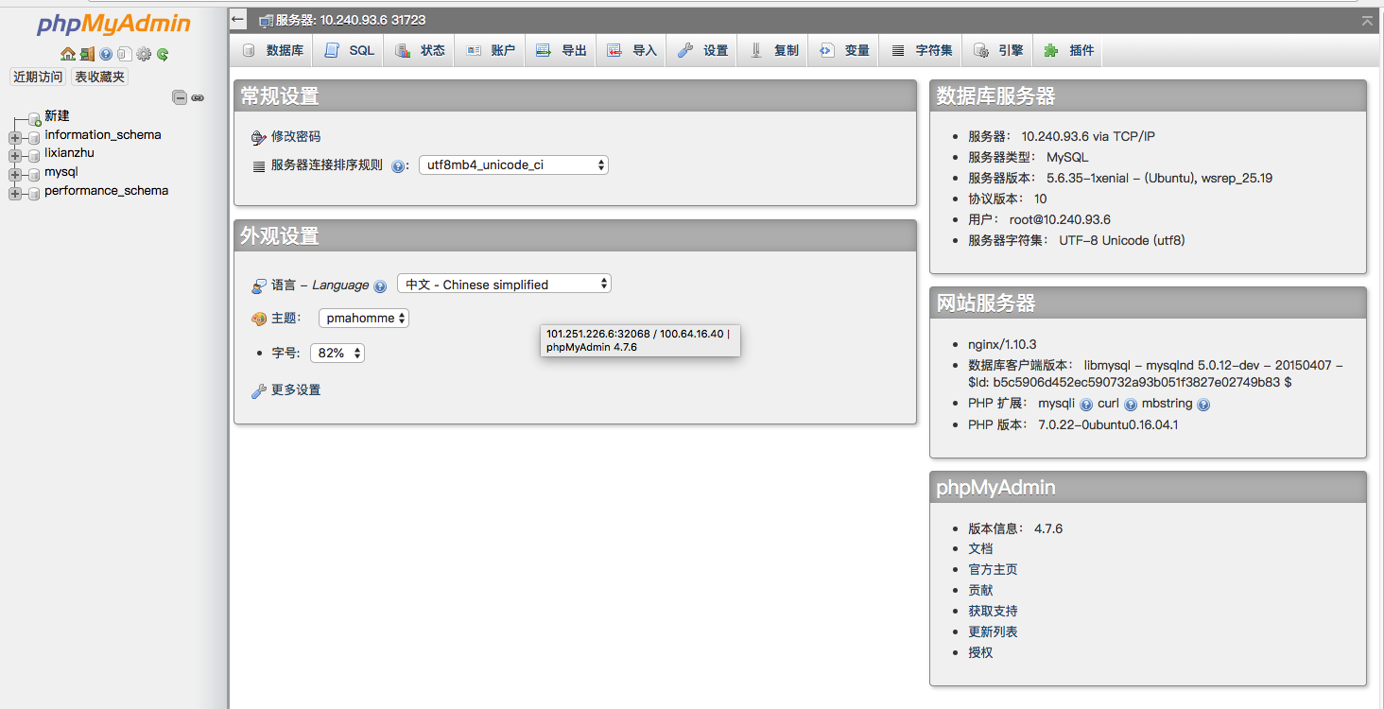Click the theme palette icon beside 主题
1384x709 pixels.
coord(259,320)
